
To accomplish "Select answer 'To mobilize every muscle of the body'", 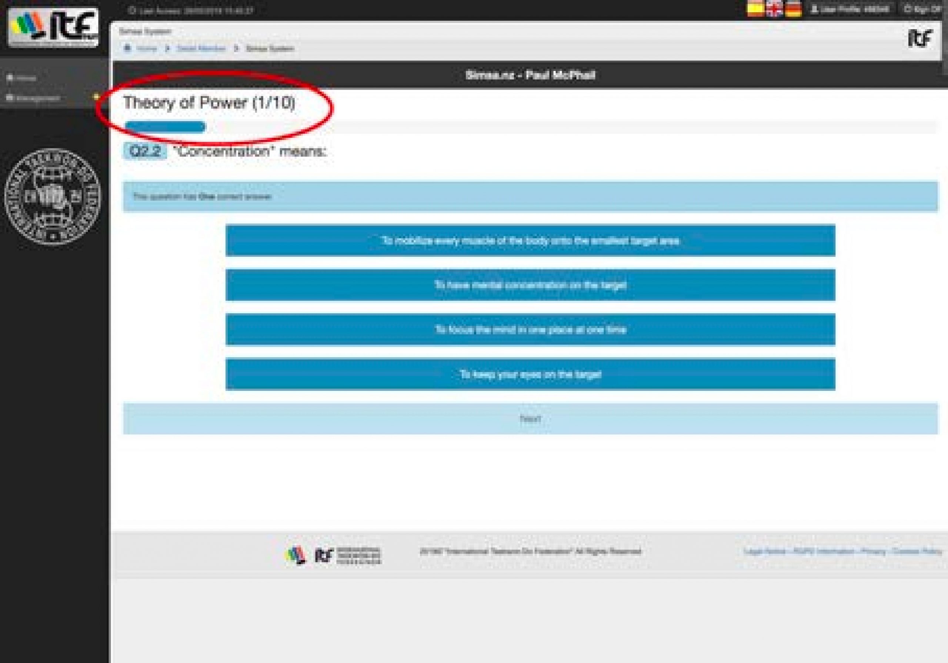I will point(530,240).
